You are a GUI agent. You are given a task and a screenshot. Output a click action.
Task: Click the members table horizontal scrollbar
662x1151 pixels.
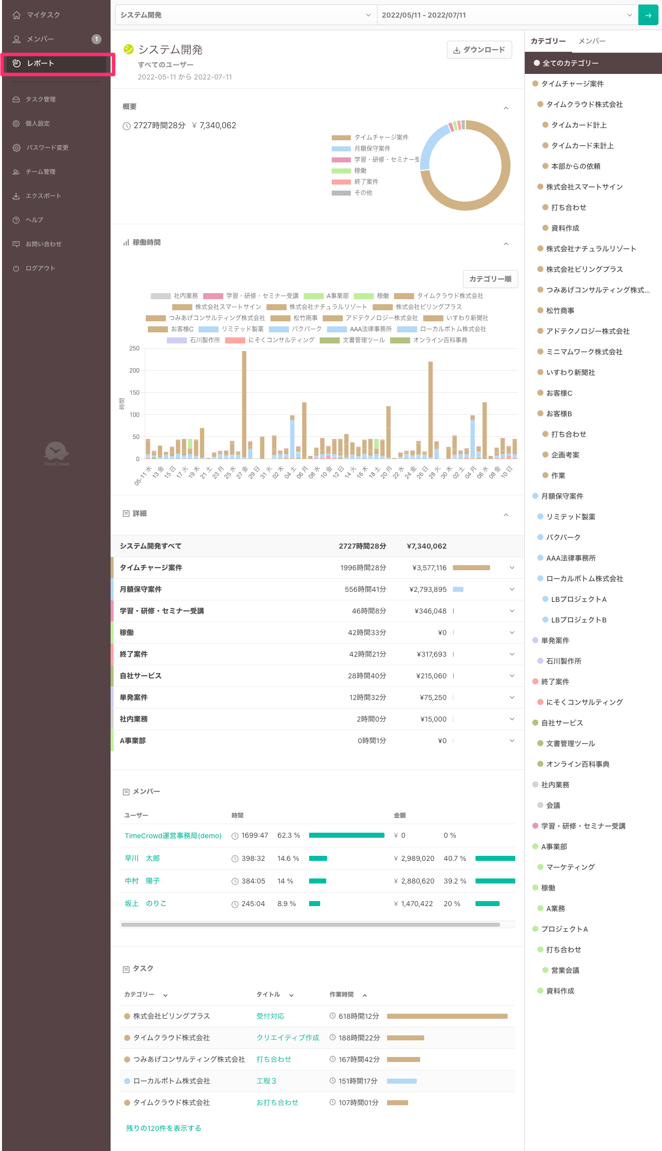pos(310,924)
